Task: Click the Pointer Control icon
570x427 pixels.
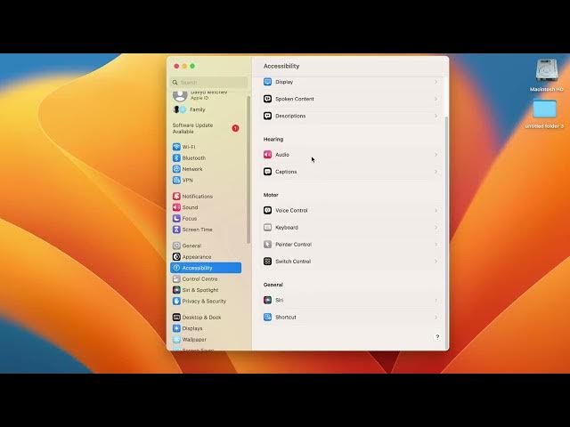Action: (267, 245)
